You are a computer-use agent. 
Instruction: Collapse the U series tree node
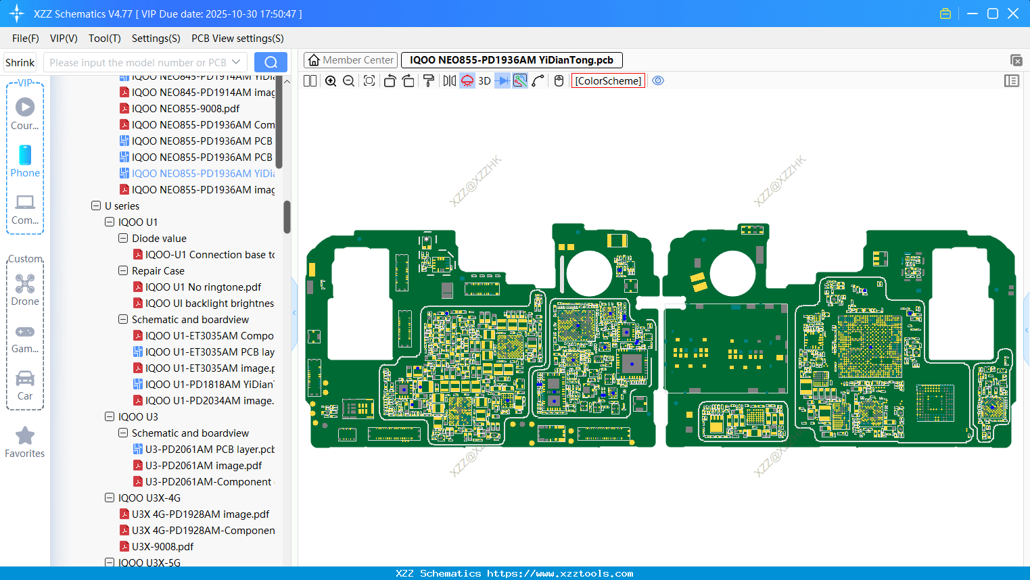click(95, 206)
